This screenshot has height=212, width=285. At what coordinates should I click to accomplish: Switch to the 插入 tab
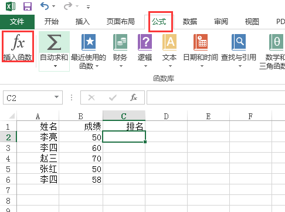click(x=83, y=22)
